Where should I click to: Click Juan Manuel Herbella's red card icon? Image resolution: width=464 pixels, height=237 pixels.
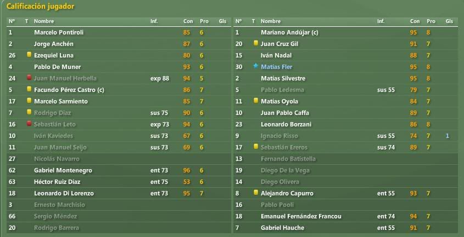[x=29, y=78]
